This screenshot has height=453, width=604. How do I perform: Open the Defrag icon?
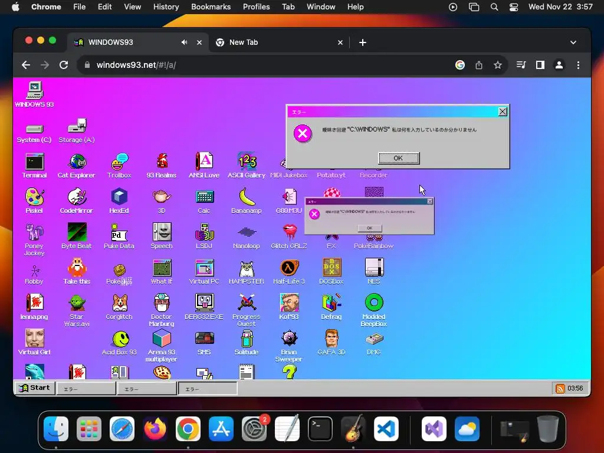point(331,307)
